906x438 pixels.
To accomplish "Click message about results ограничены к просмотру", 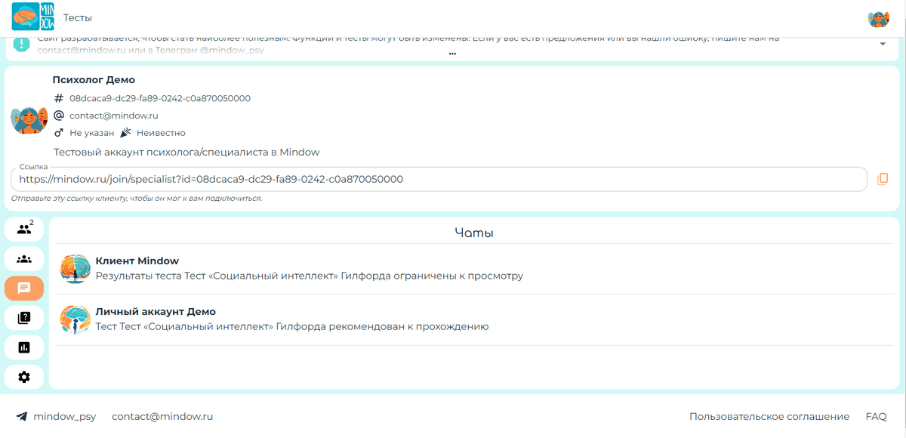I will click(x=310, y=276).
